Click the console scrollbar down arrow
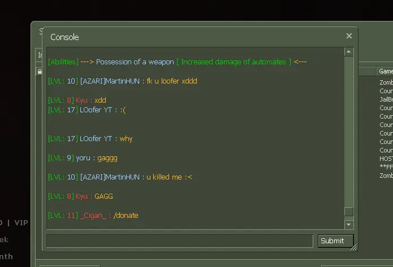 point(349,225)
